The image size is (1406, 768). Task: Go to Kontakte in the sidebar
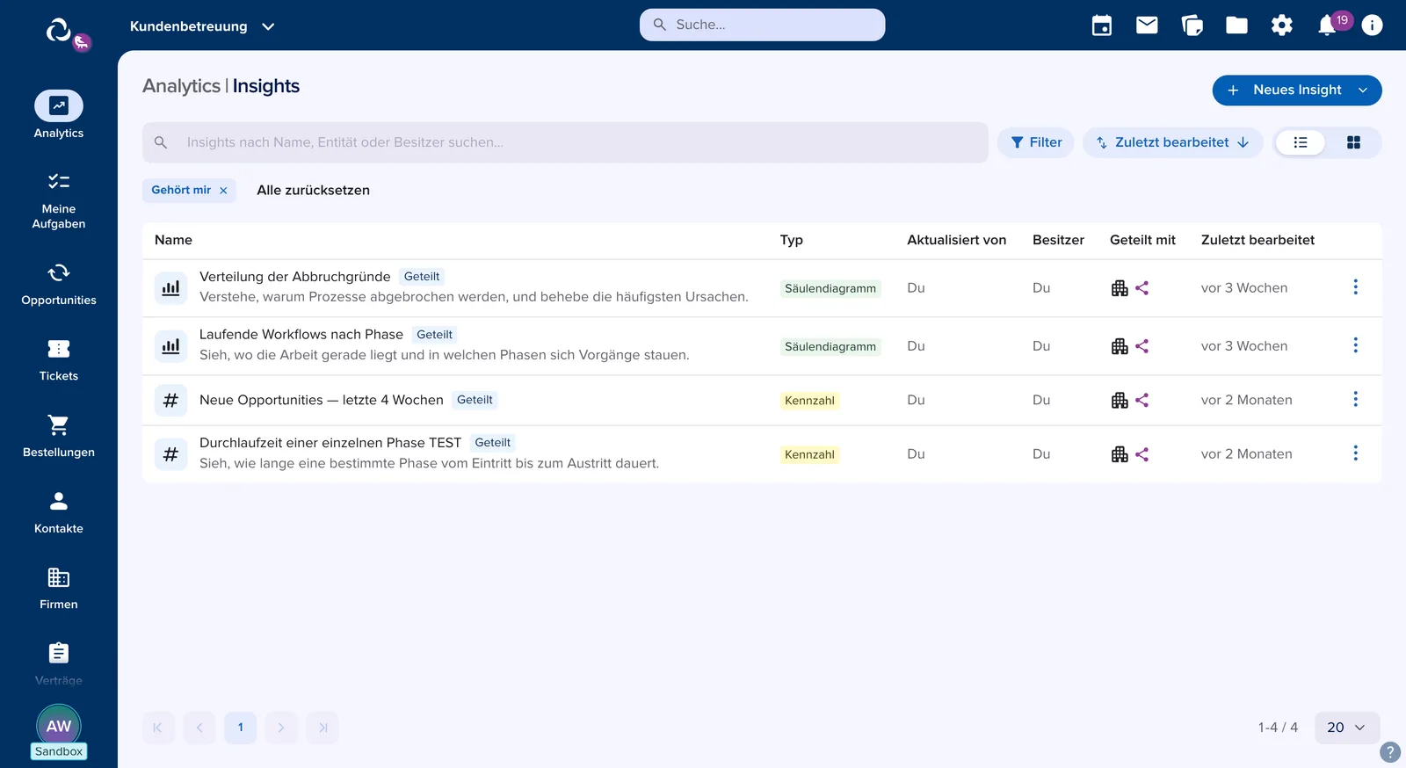[59, 513]
